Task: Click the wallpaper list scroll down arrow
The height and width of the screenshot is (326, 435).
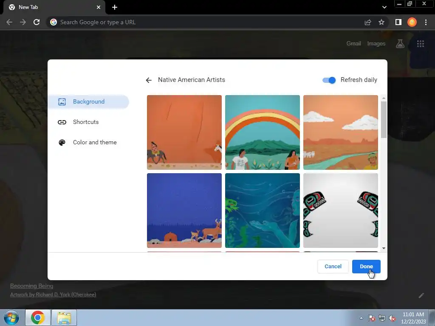Action: tap(384, 248)
